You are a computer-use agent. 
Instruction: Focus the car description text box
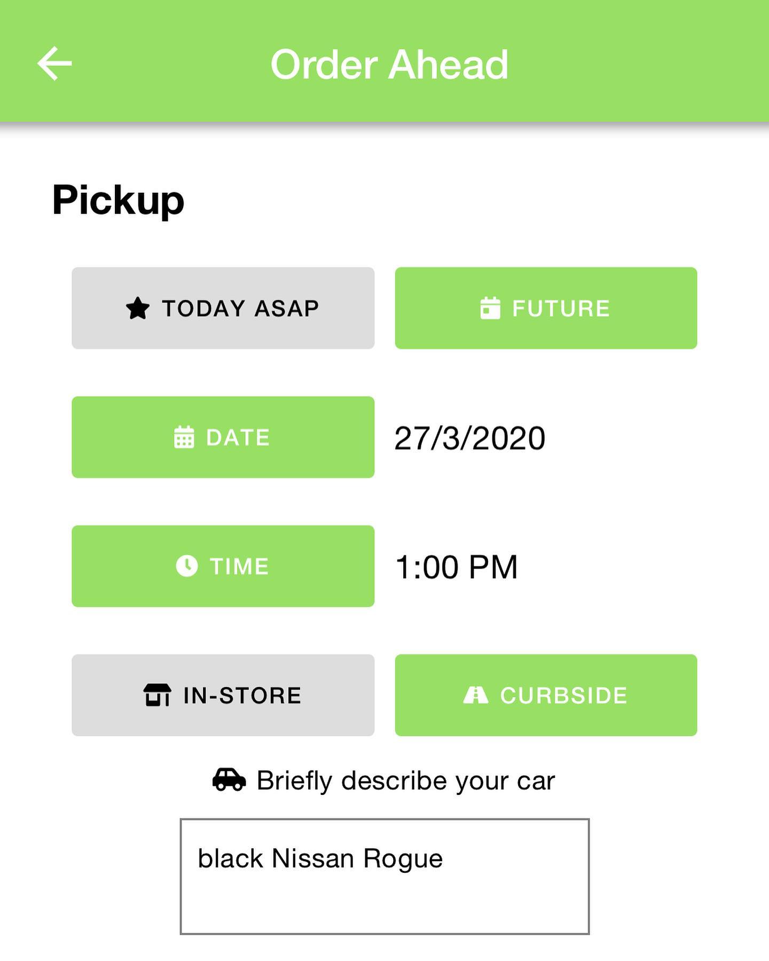click(x=384, y=877)
